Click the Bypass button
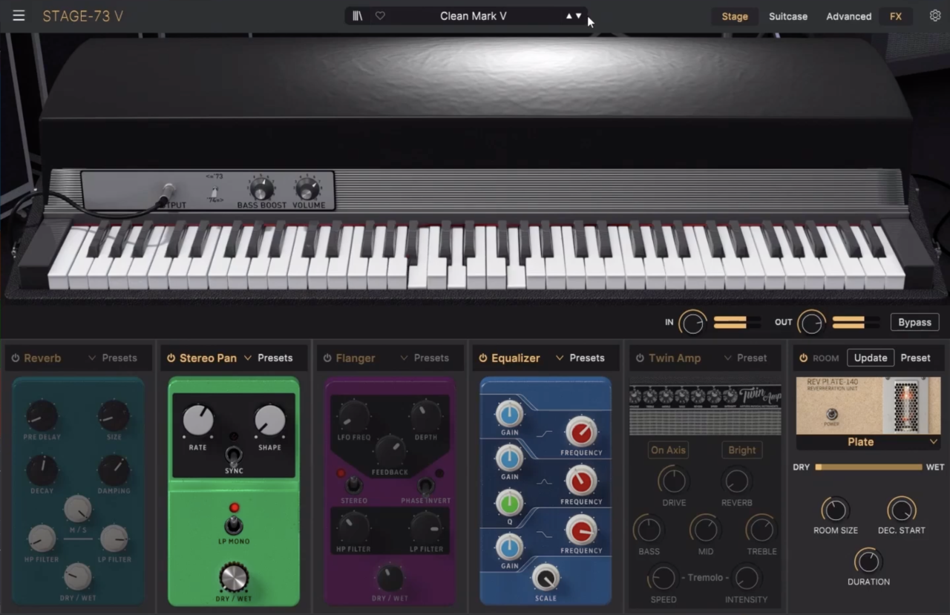The image size is (950, 615). [x=915, y=322]
